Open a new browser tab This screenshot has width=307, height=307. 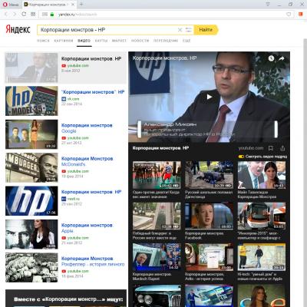[x=81, y=4]
